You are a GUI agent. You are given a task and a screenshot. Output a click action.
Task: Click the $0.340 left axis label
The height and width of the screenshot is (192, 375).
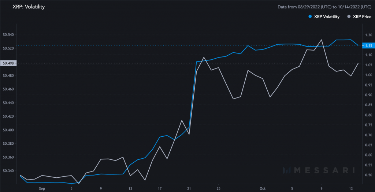[8, 171]
